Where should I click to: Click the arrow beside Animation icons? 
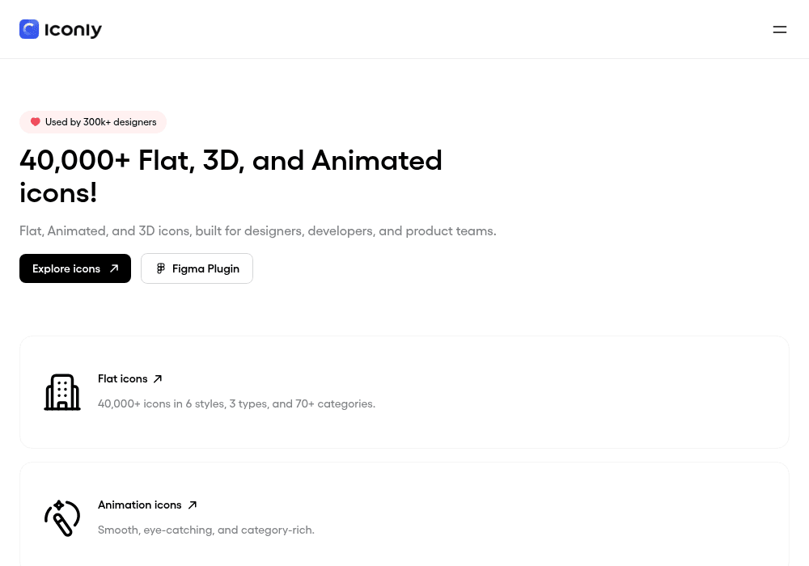click(x=193, y=505)
